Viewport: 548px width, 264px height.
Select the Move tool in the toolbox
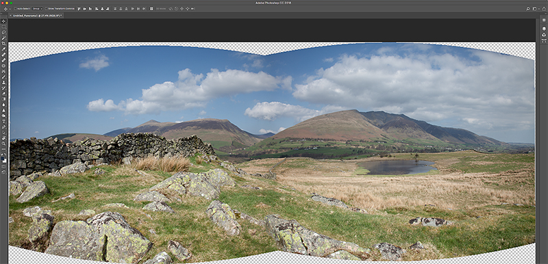tap(4, 21)
